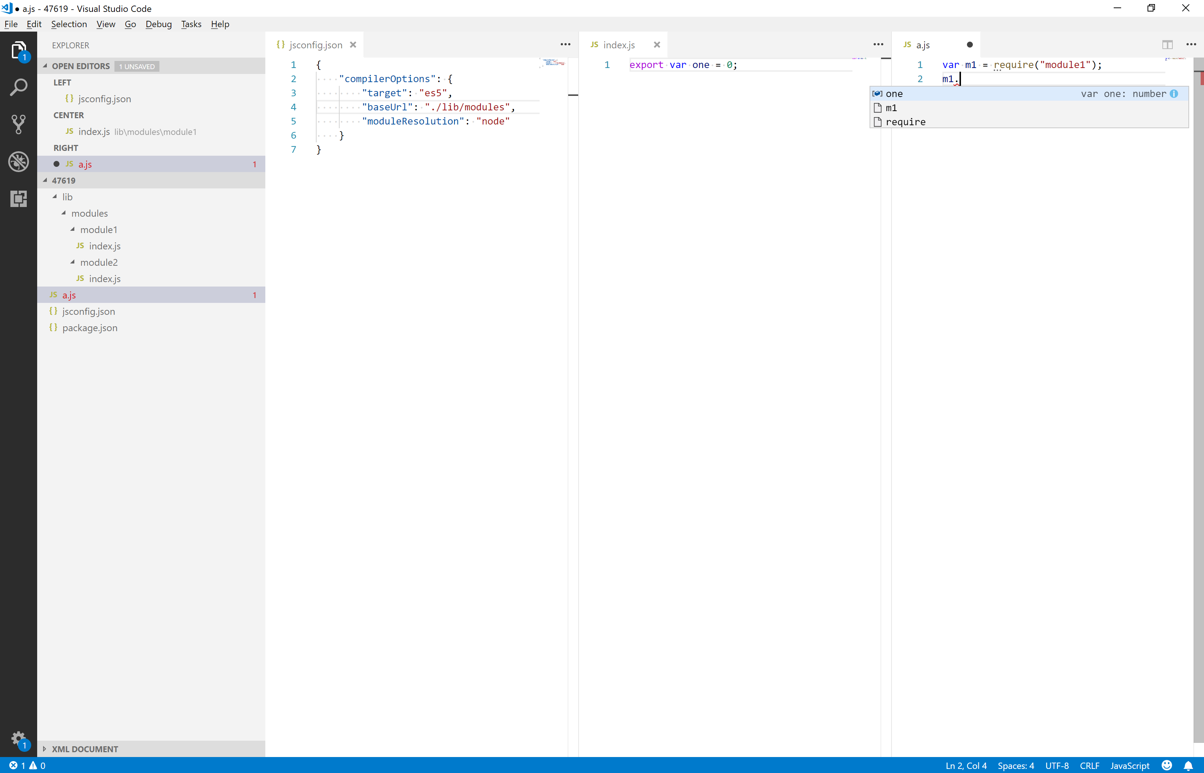
Task: Open the Source Control view
Action: pyautogui.click(x=19, y=124)
